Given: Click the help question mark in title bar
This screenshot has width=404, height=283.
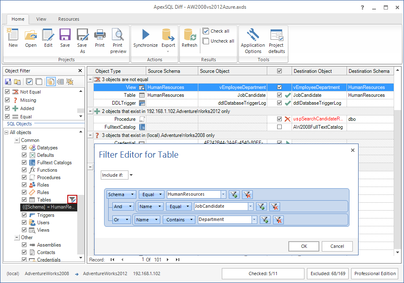Looking at the screenshot, I should (x=362, y=7).
